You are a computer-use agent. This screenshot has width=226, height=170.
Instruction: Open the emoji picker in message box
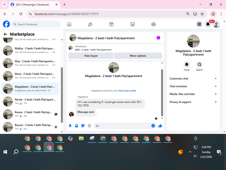click(x=153, y=126)
